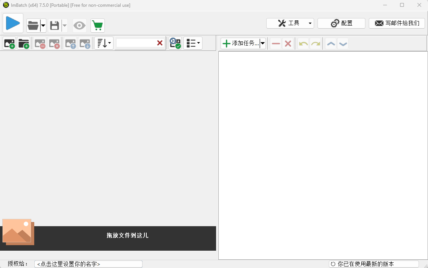Open the 工具 menu button
Image resolution: width=428 pixels, height=268 pixels.
click(x=290, y=23)
